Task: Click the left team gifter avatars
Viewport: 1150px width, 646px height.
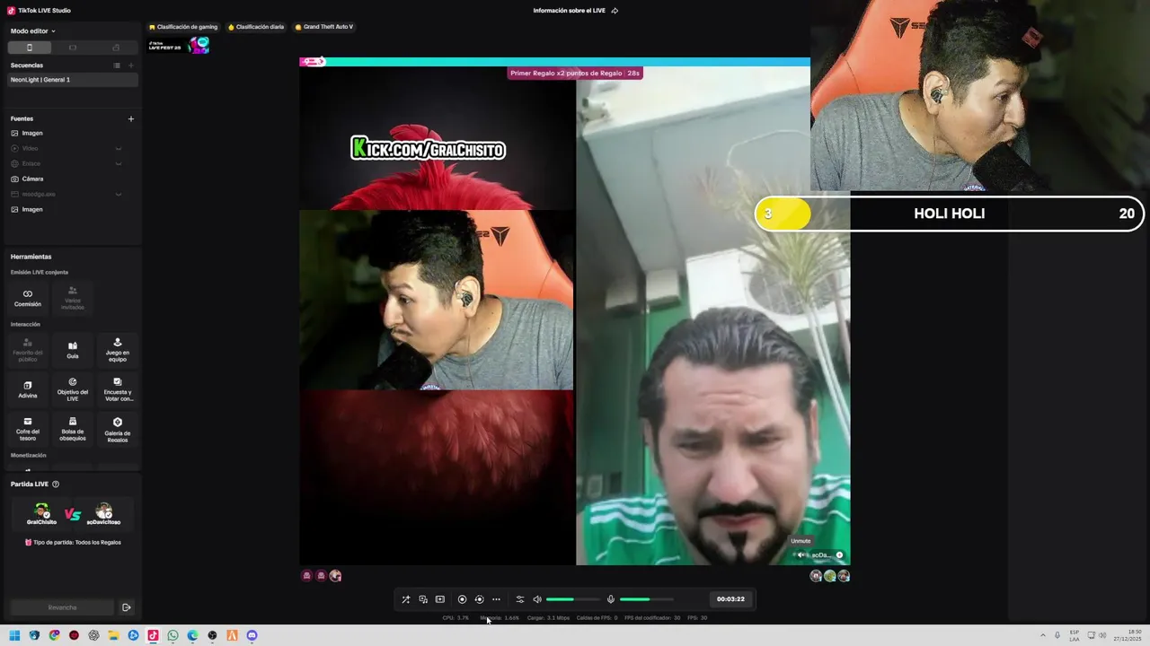Action: pos(322,576)
